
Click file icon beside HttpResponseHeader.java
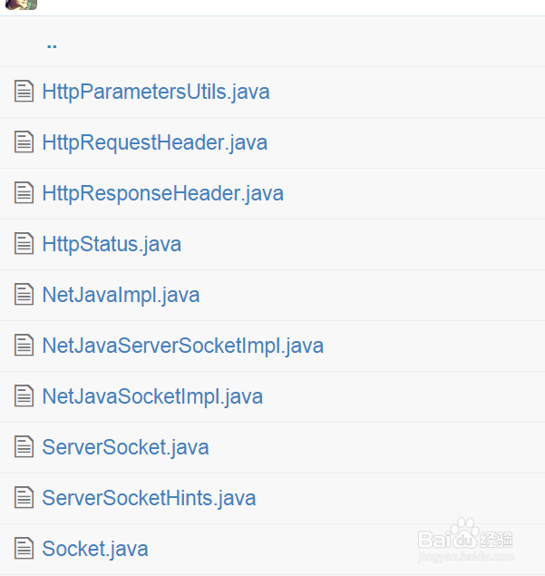pos(24,193)
